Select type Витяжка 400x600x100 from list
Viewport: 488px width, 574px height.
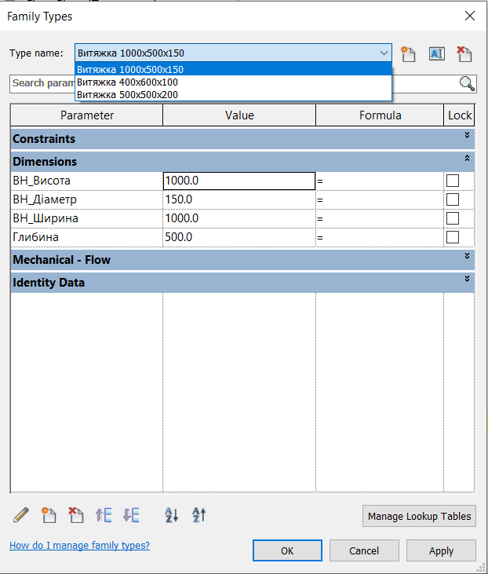127,82
